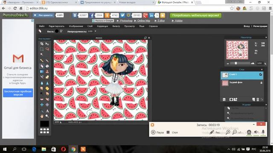Click the Edge browser taskbar icon
Screen dimensions: 273x153
pyautogui.click(x=34, y=149)
